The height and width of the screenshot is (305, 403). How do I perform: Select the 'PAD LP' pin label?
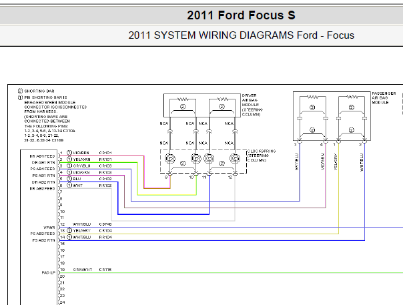(x=48, y=272)
